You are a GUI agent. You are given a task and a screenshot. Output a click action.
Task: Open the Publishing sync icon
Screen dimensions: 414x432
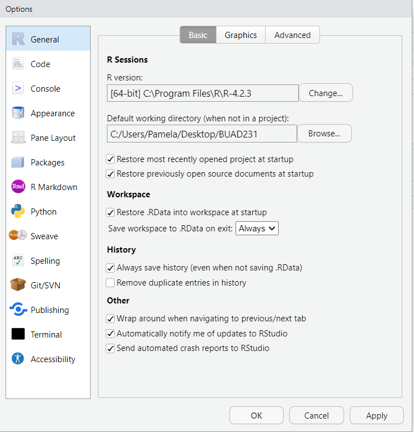pyautogui.click(x=18, y=310)
